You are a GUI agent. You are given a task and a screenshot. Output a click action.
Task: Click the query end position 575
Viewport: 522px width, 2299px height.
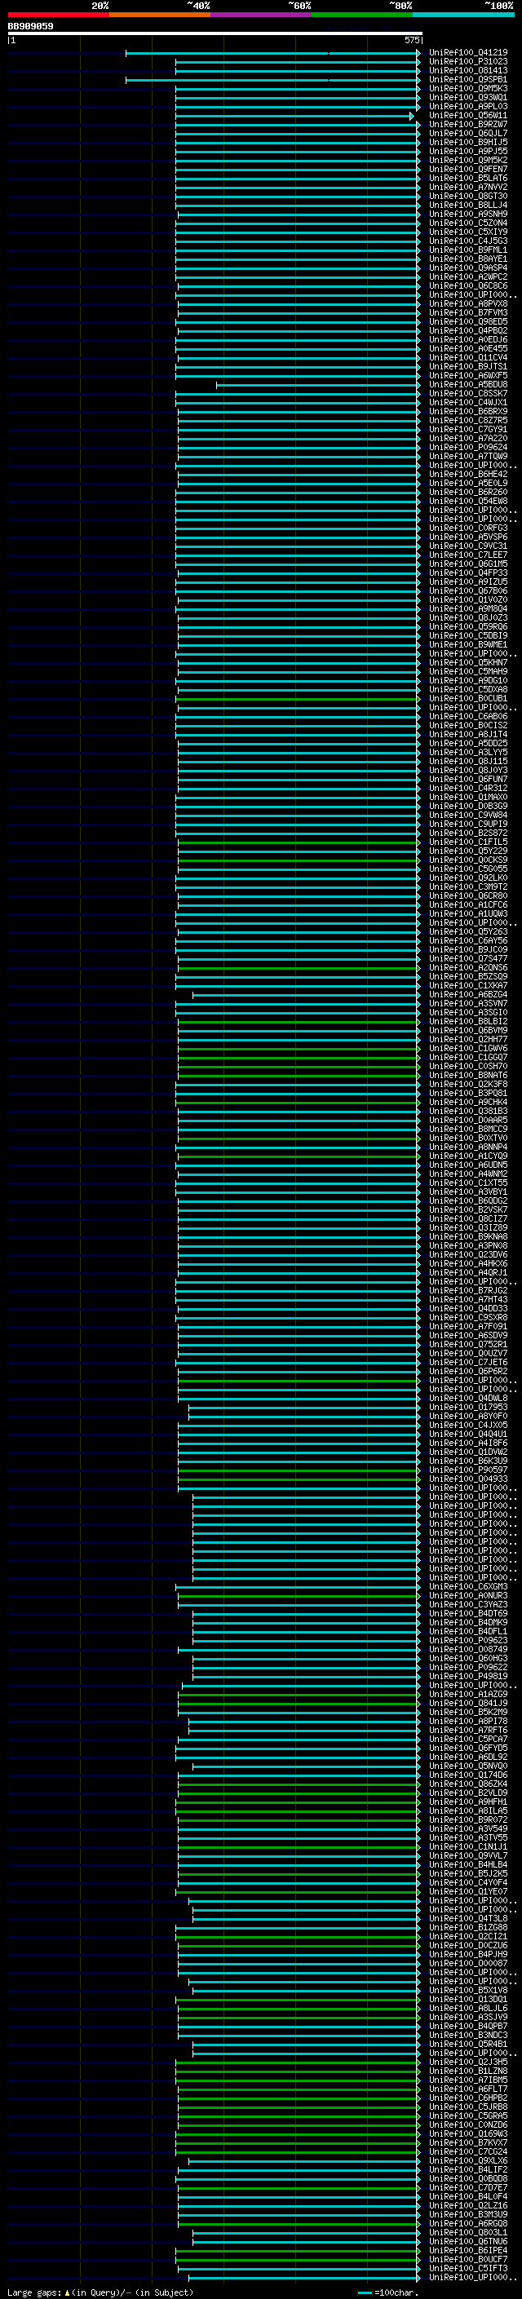412,40
